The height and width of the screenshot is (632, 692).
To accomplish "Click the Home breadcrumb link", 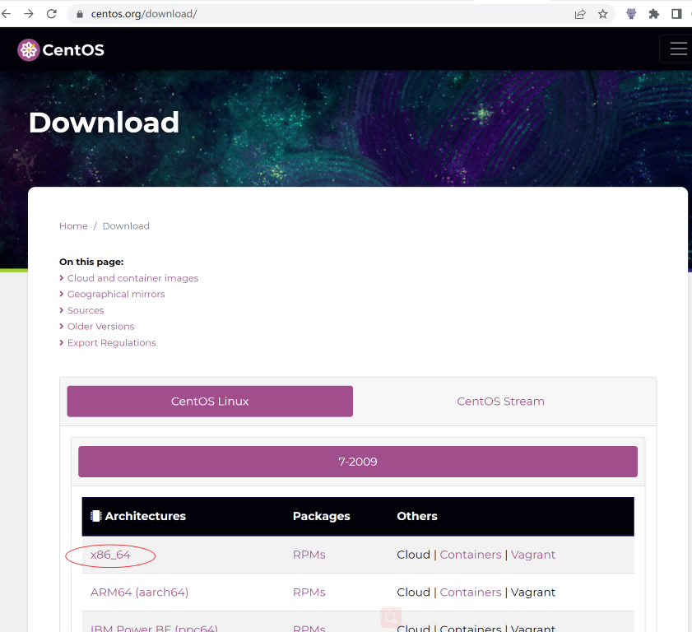I will [x=73, y=226].
